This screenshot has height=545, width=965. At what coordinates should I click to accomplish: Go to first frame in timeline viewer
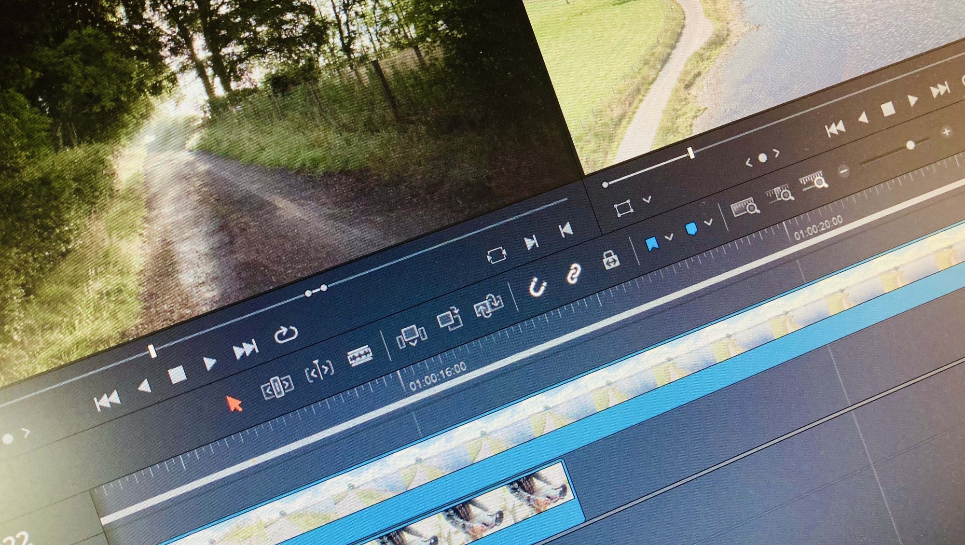click(835, 128)
